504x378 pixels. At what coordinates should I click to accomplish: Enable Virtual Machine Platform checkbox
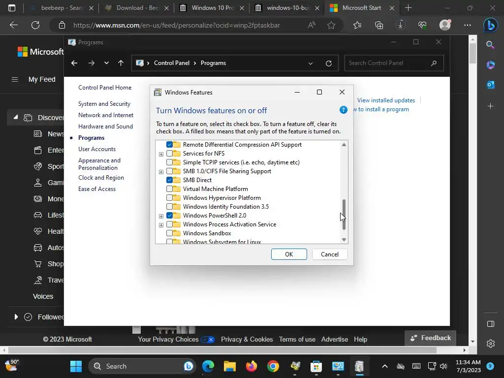169,189
